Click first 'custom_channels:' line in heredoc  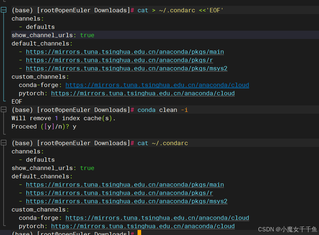coord(40,77)
